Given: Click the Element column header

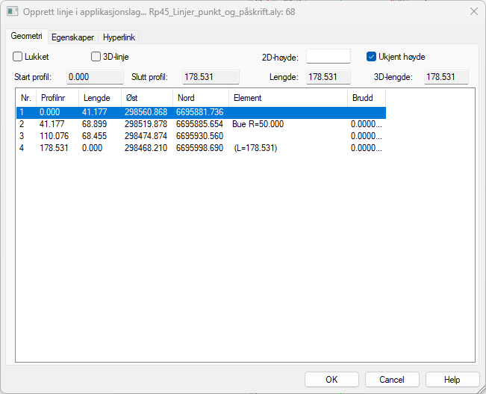Looking at the screenshot, I should [287, 98].
